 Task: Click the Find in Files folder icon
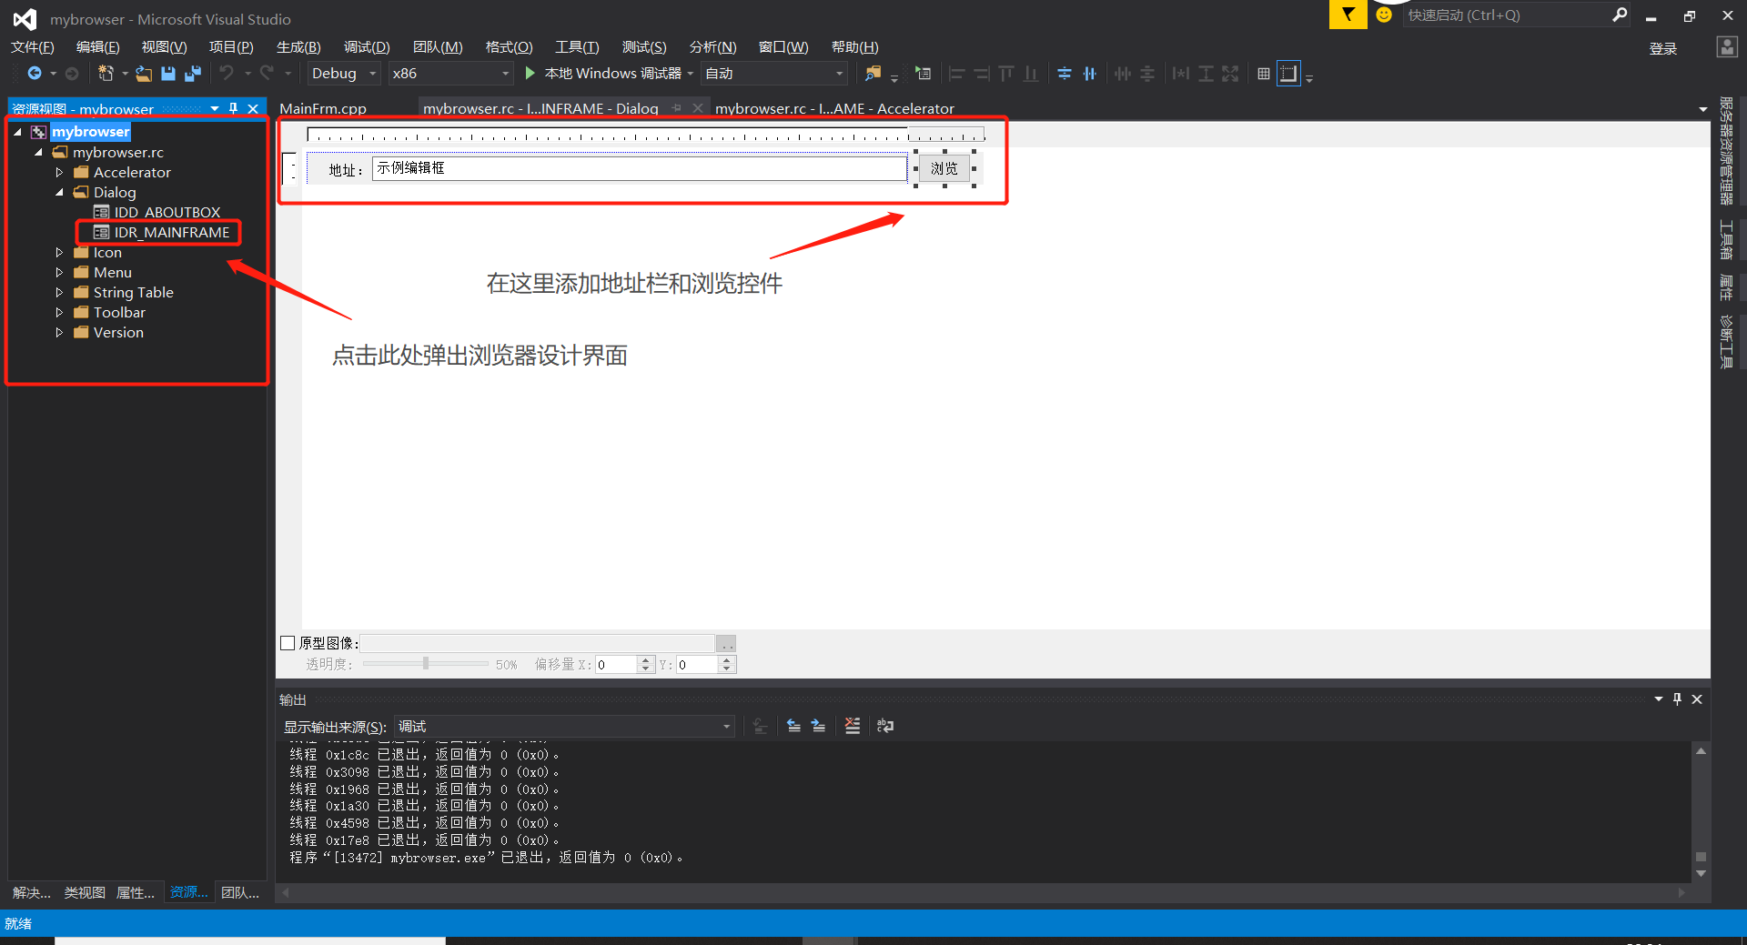873,74
